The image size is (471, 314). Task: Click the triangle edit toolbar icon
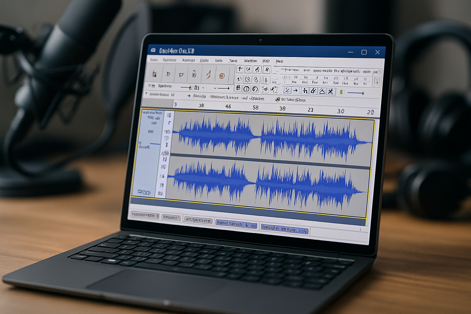point(322,91)
